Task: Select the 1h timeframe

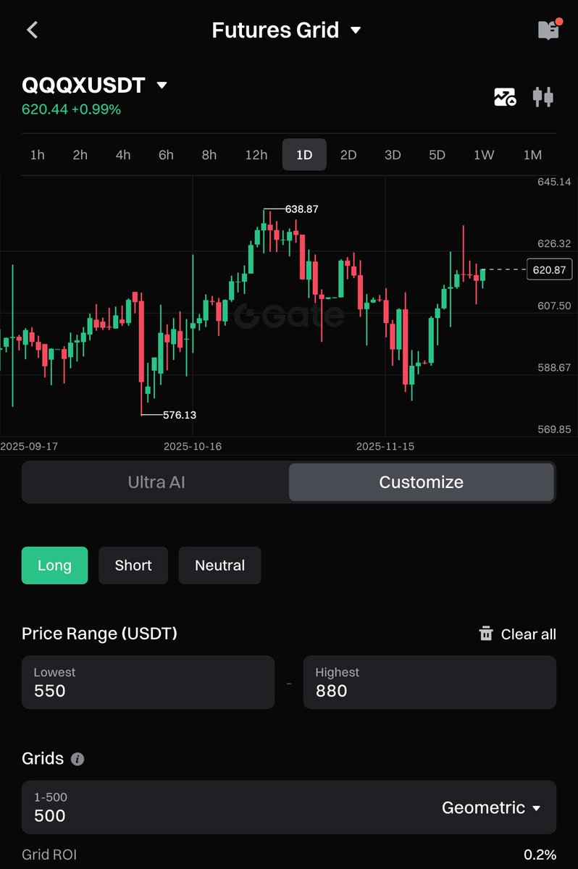Action: coord(38,155)
